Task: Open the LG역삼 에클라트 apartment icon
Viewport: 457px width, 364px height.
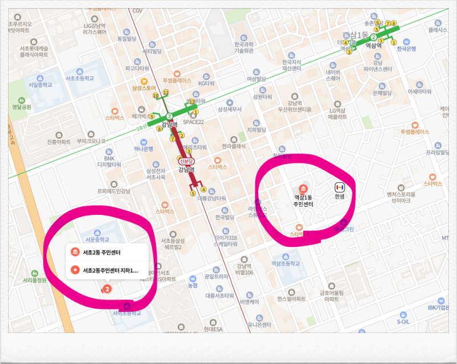Action: click(x=338, y=104)
